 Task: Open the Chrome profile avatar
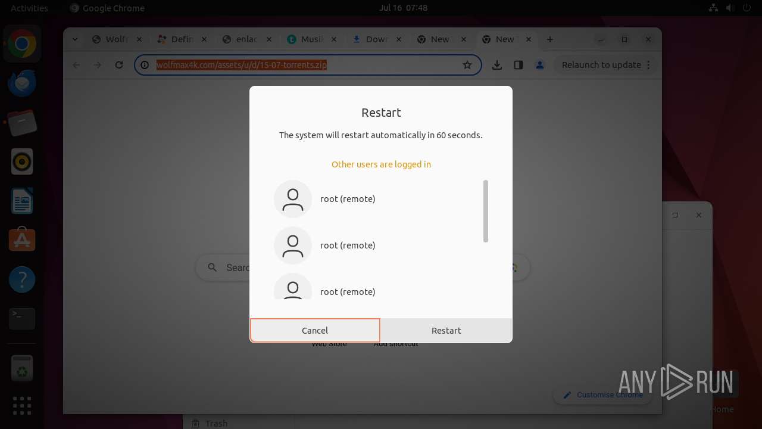pos(540,65)
